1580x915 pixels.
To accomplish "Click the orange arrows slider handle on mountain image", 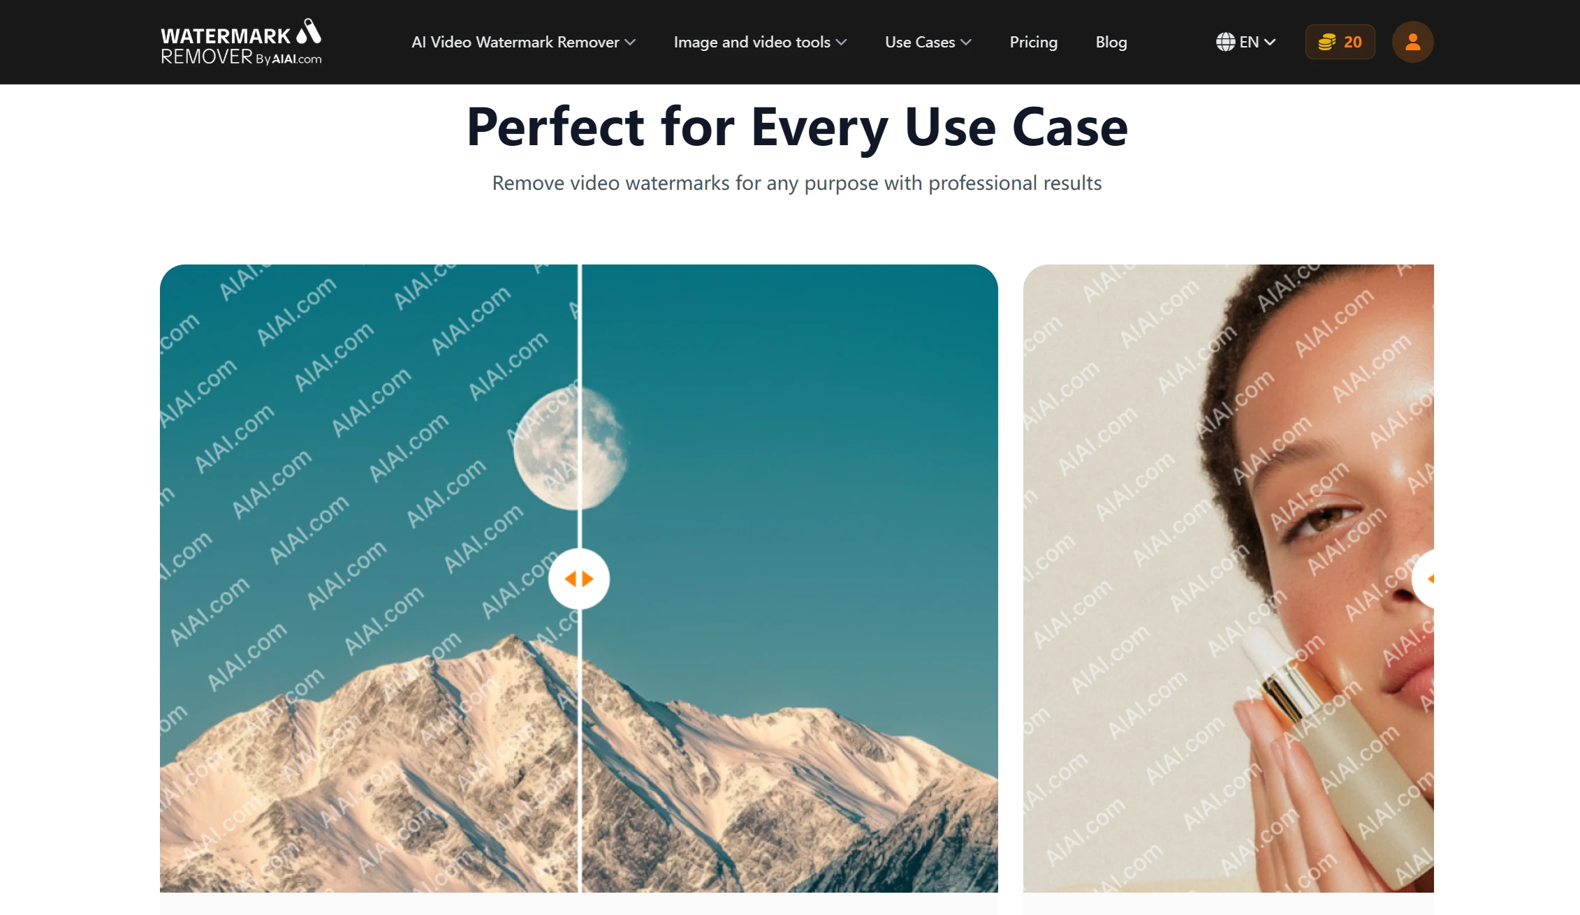I will pyautogui.click(x=579, y=579).
